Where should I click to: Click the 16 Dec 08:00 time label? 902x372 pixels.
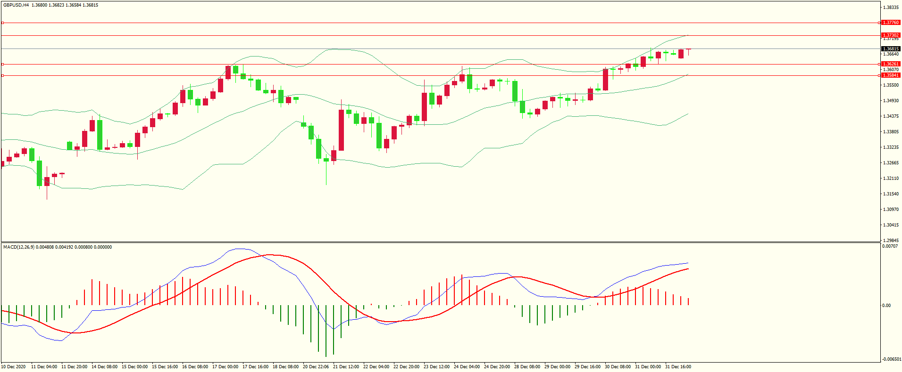click(x=195, y=367)
